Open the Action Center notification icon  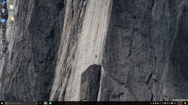pos(185,103)
